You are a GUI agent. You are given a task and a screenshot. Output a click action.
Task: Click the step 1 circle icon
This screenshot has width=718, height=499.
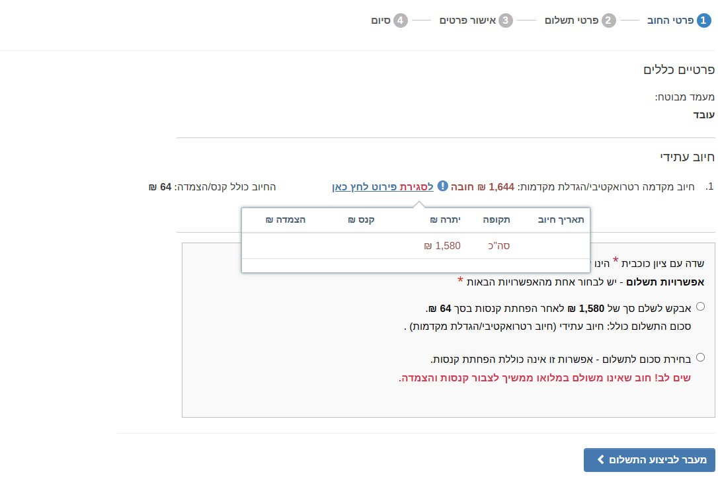pos(704,20)
